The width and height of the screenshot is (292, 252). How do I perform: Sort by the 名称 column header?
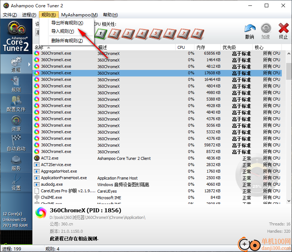click(x=65, y=47)
